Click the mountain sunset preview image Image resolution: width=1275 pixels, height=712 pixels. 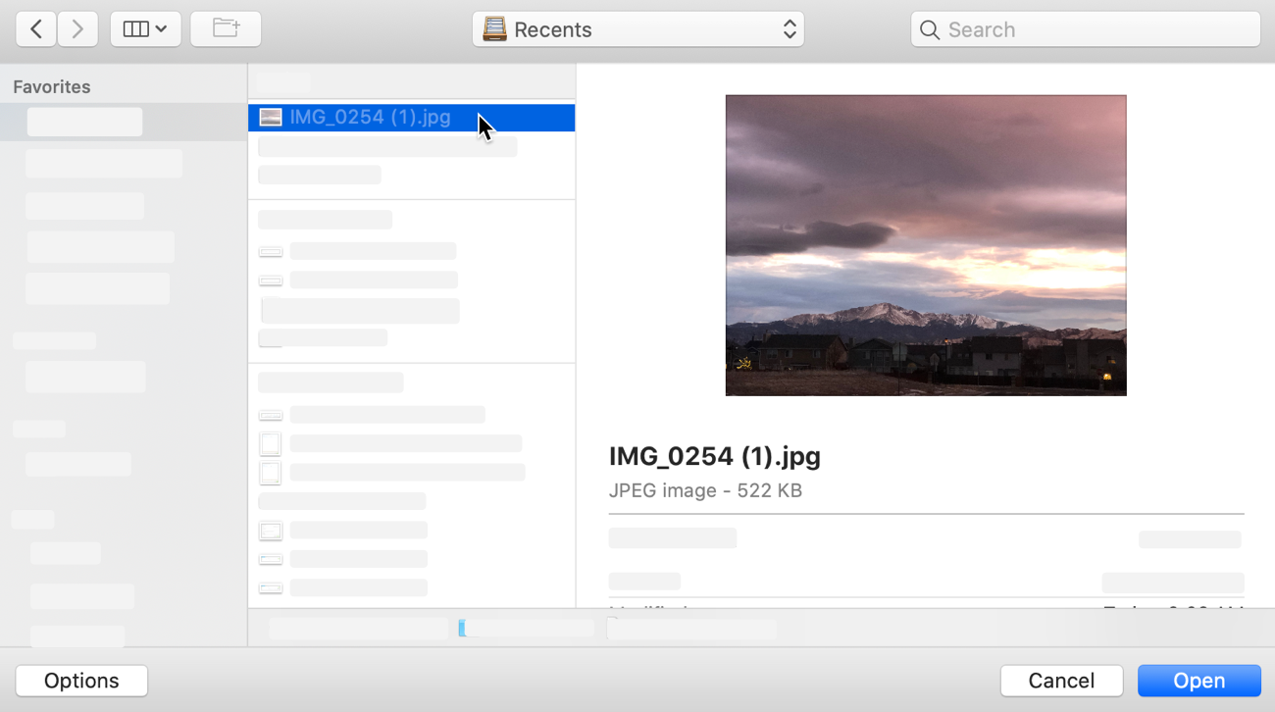[926, 245]
